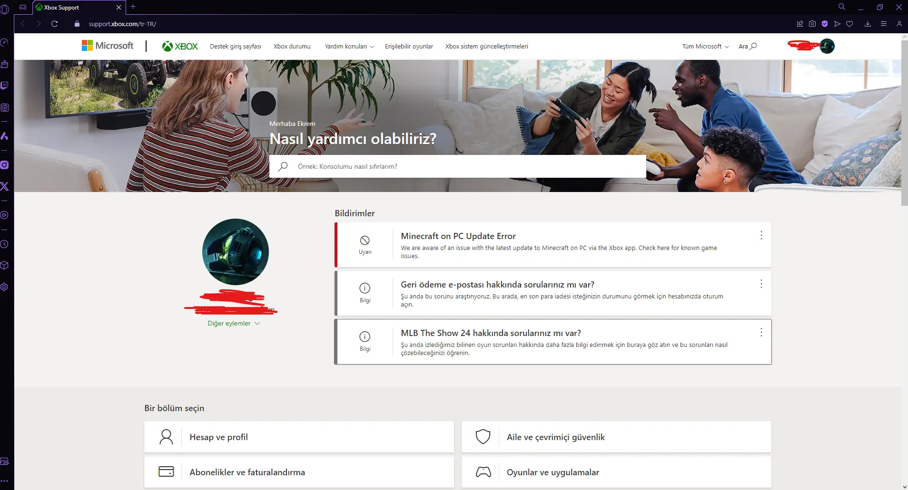
Task: Close the Xbox Support tab
Action: 118,8
